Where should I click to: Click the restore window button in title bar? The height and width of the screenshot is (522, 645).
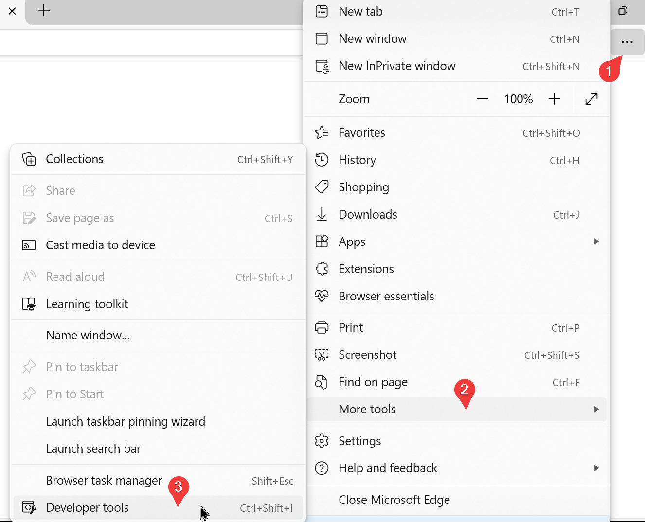623,11
